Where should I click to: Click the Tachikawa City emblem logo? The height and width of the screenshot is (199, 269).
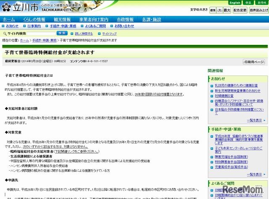6,7
